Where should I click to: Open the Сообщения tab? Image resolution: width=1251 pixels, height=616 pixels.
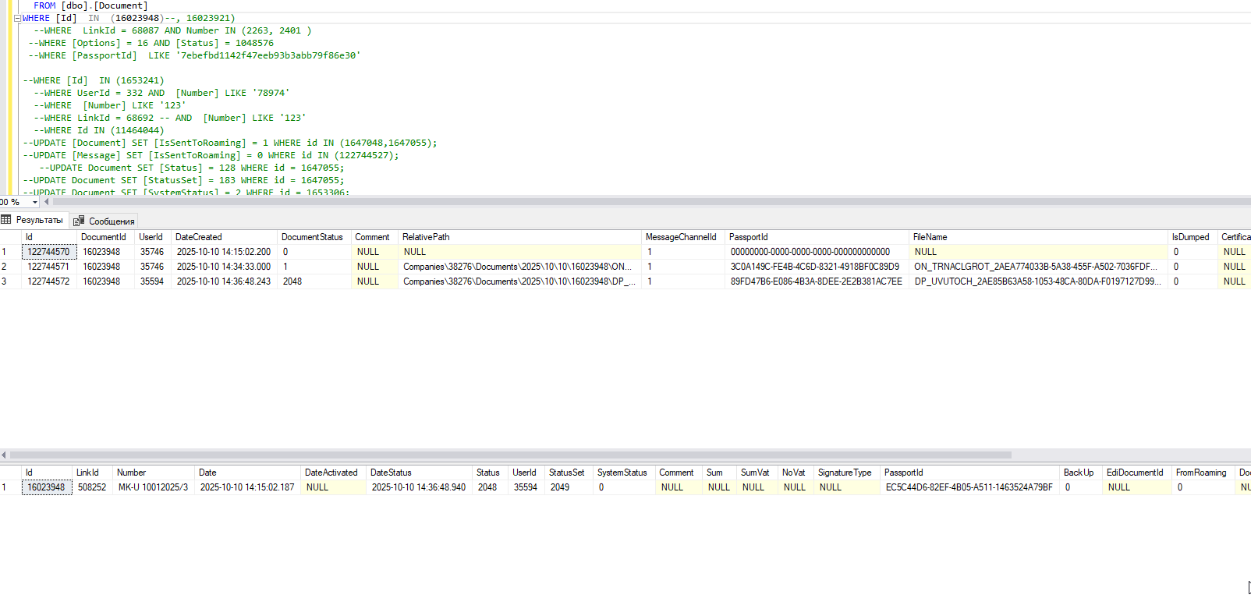(x=111, y=221)
